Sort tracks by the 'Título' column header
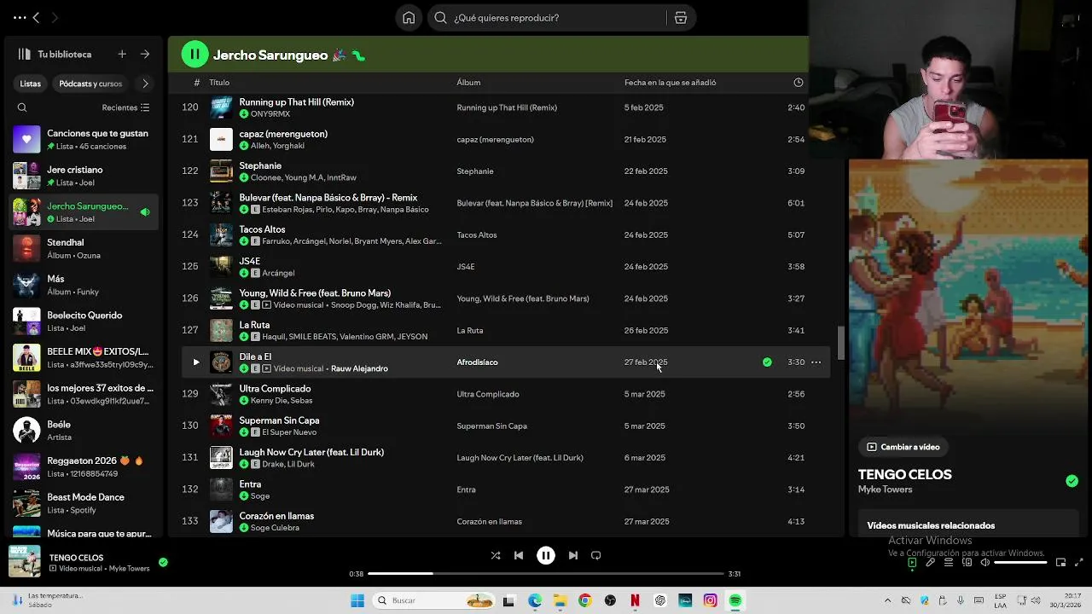The width and height of the screenshot is (1092, 614). point(219,83)
